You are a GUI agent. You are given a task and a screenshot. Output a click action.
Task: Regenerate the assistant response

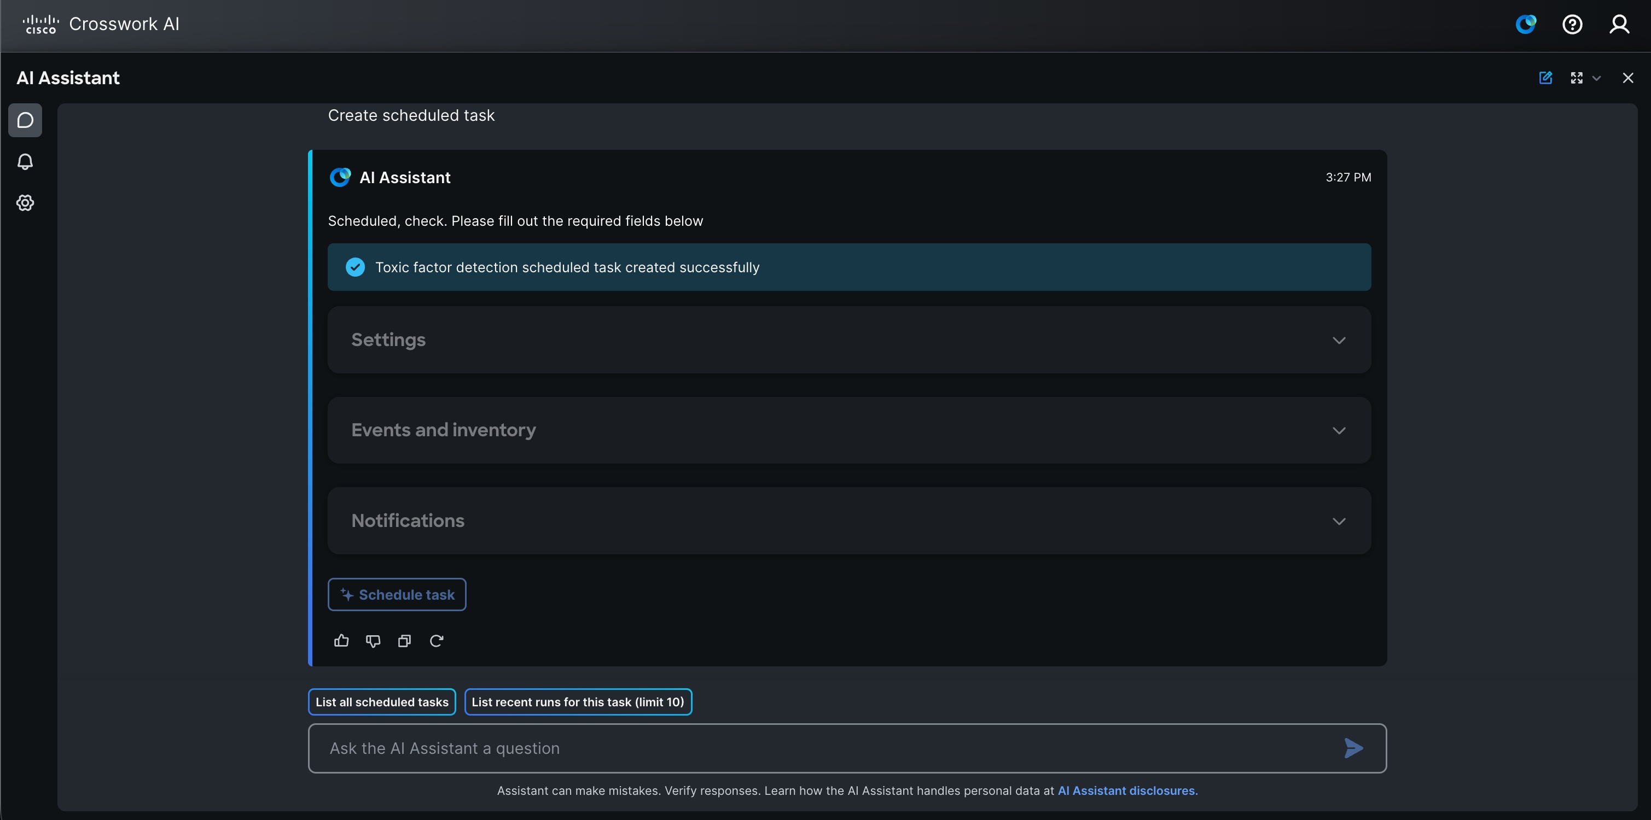click(x=437, y=641)
